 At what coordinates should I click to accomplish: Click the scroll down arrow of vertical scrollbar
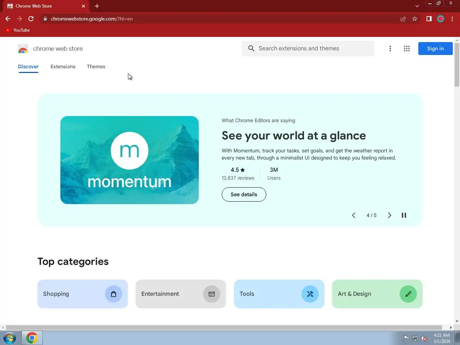point(457,321)
